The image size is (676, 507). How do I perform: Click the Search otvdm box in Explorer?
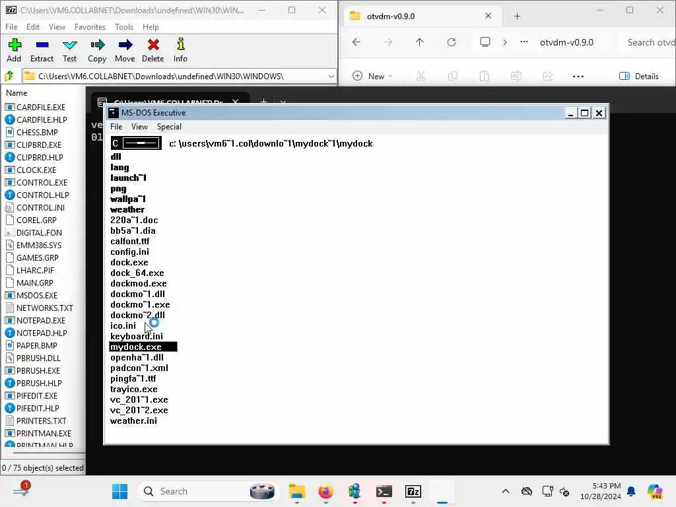650,42
